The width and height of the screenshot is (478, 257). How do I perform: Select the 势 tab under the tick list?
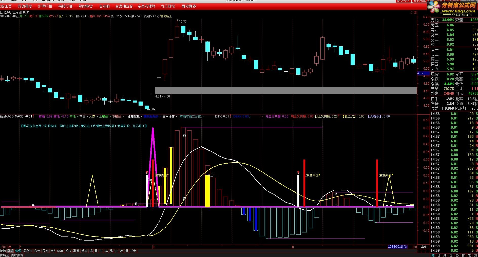coord(457,255)
